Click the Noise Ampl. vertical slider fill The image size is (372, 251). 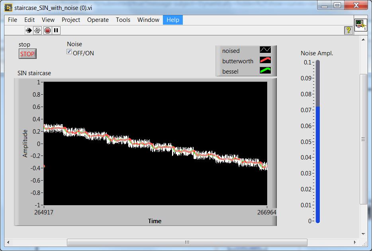click(318, 165)
